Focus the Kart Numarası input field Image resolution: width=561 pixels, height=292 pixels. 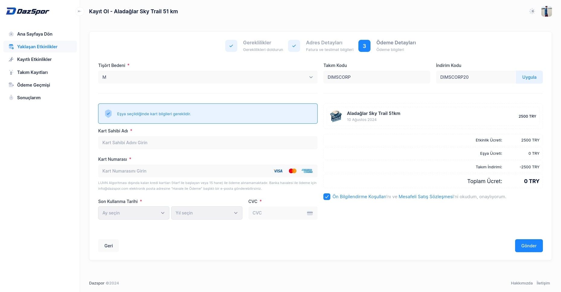tap(184, 171)
